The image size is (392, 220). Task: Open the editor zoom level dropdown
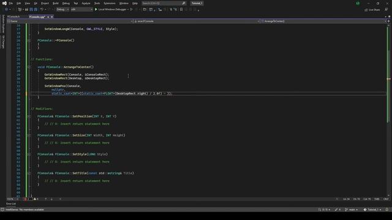[13, 199]
